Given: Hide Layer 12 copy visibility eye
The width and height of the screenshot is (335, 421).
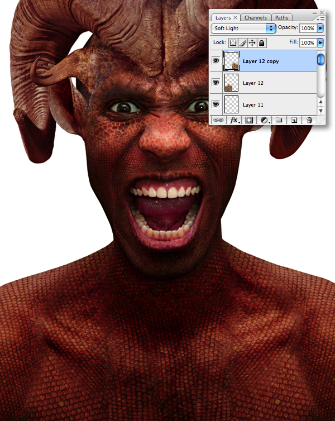Looking at the screenshot, I should (x=216, y=61).
